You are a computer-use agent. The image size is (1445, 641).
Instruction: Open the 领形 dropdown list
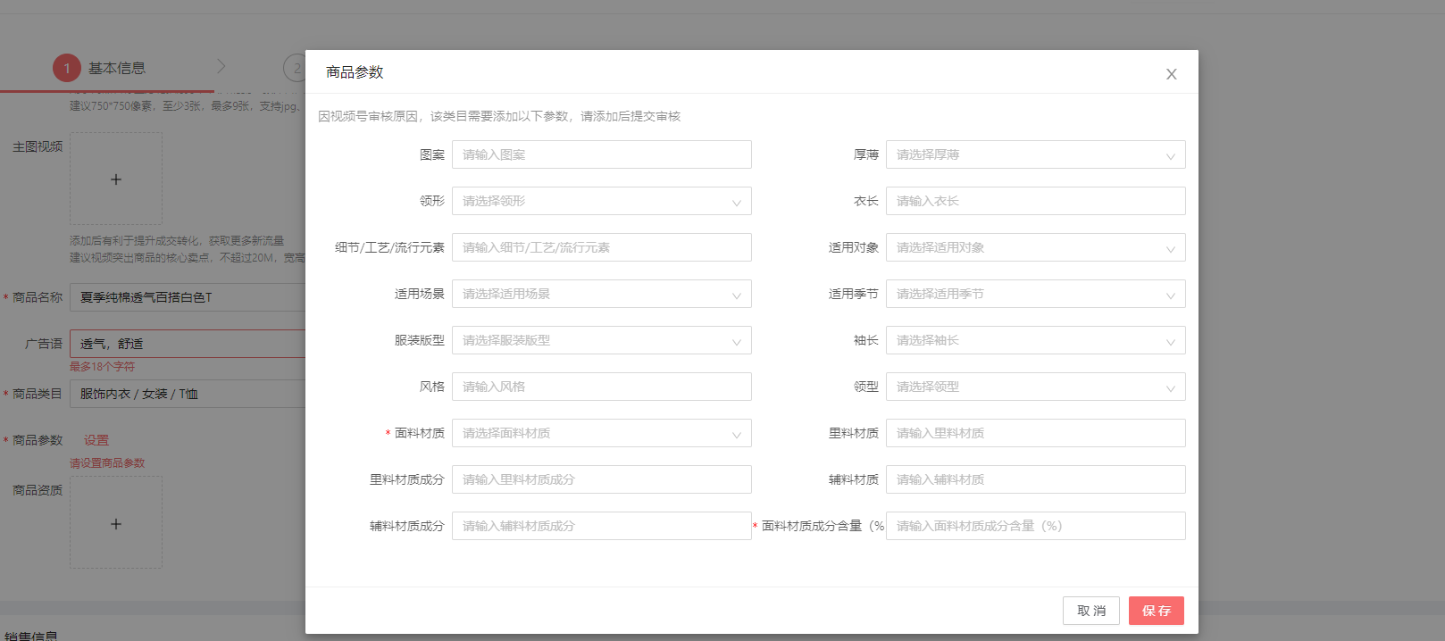click(x=601, y=201)
